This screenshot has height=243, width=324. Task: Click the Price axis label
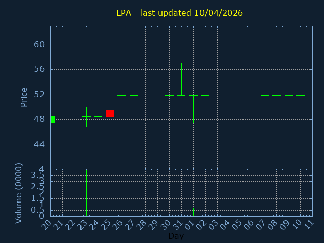point(24,97)
